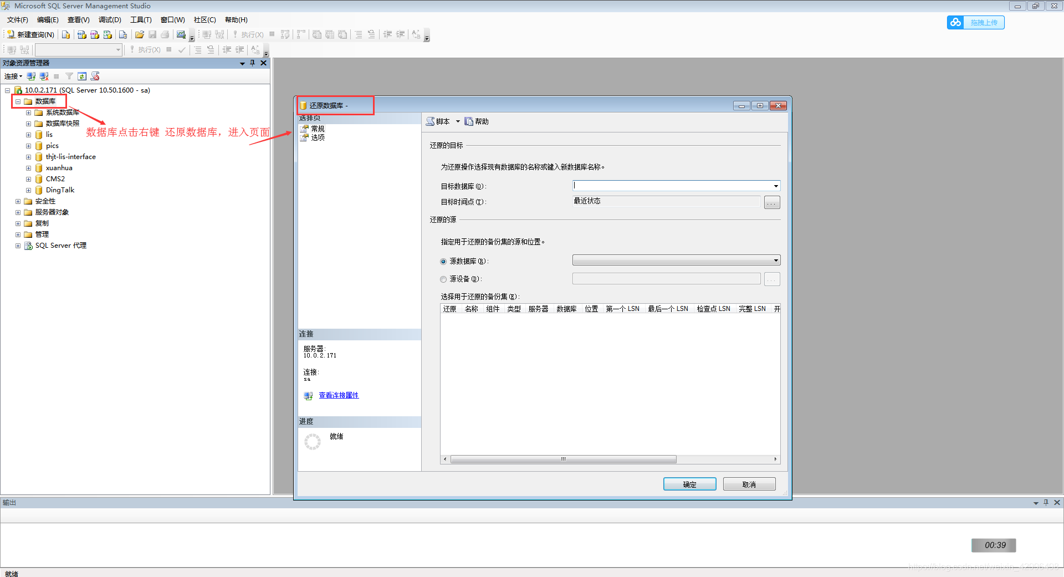Click the 帮助 help icon in the dialog
The width and height of the screenshot is (1064, 577).
(469, 121)
